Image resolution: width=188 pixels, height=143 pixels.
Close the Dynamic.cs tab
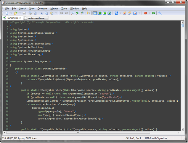point(20,18)
